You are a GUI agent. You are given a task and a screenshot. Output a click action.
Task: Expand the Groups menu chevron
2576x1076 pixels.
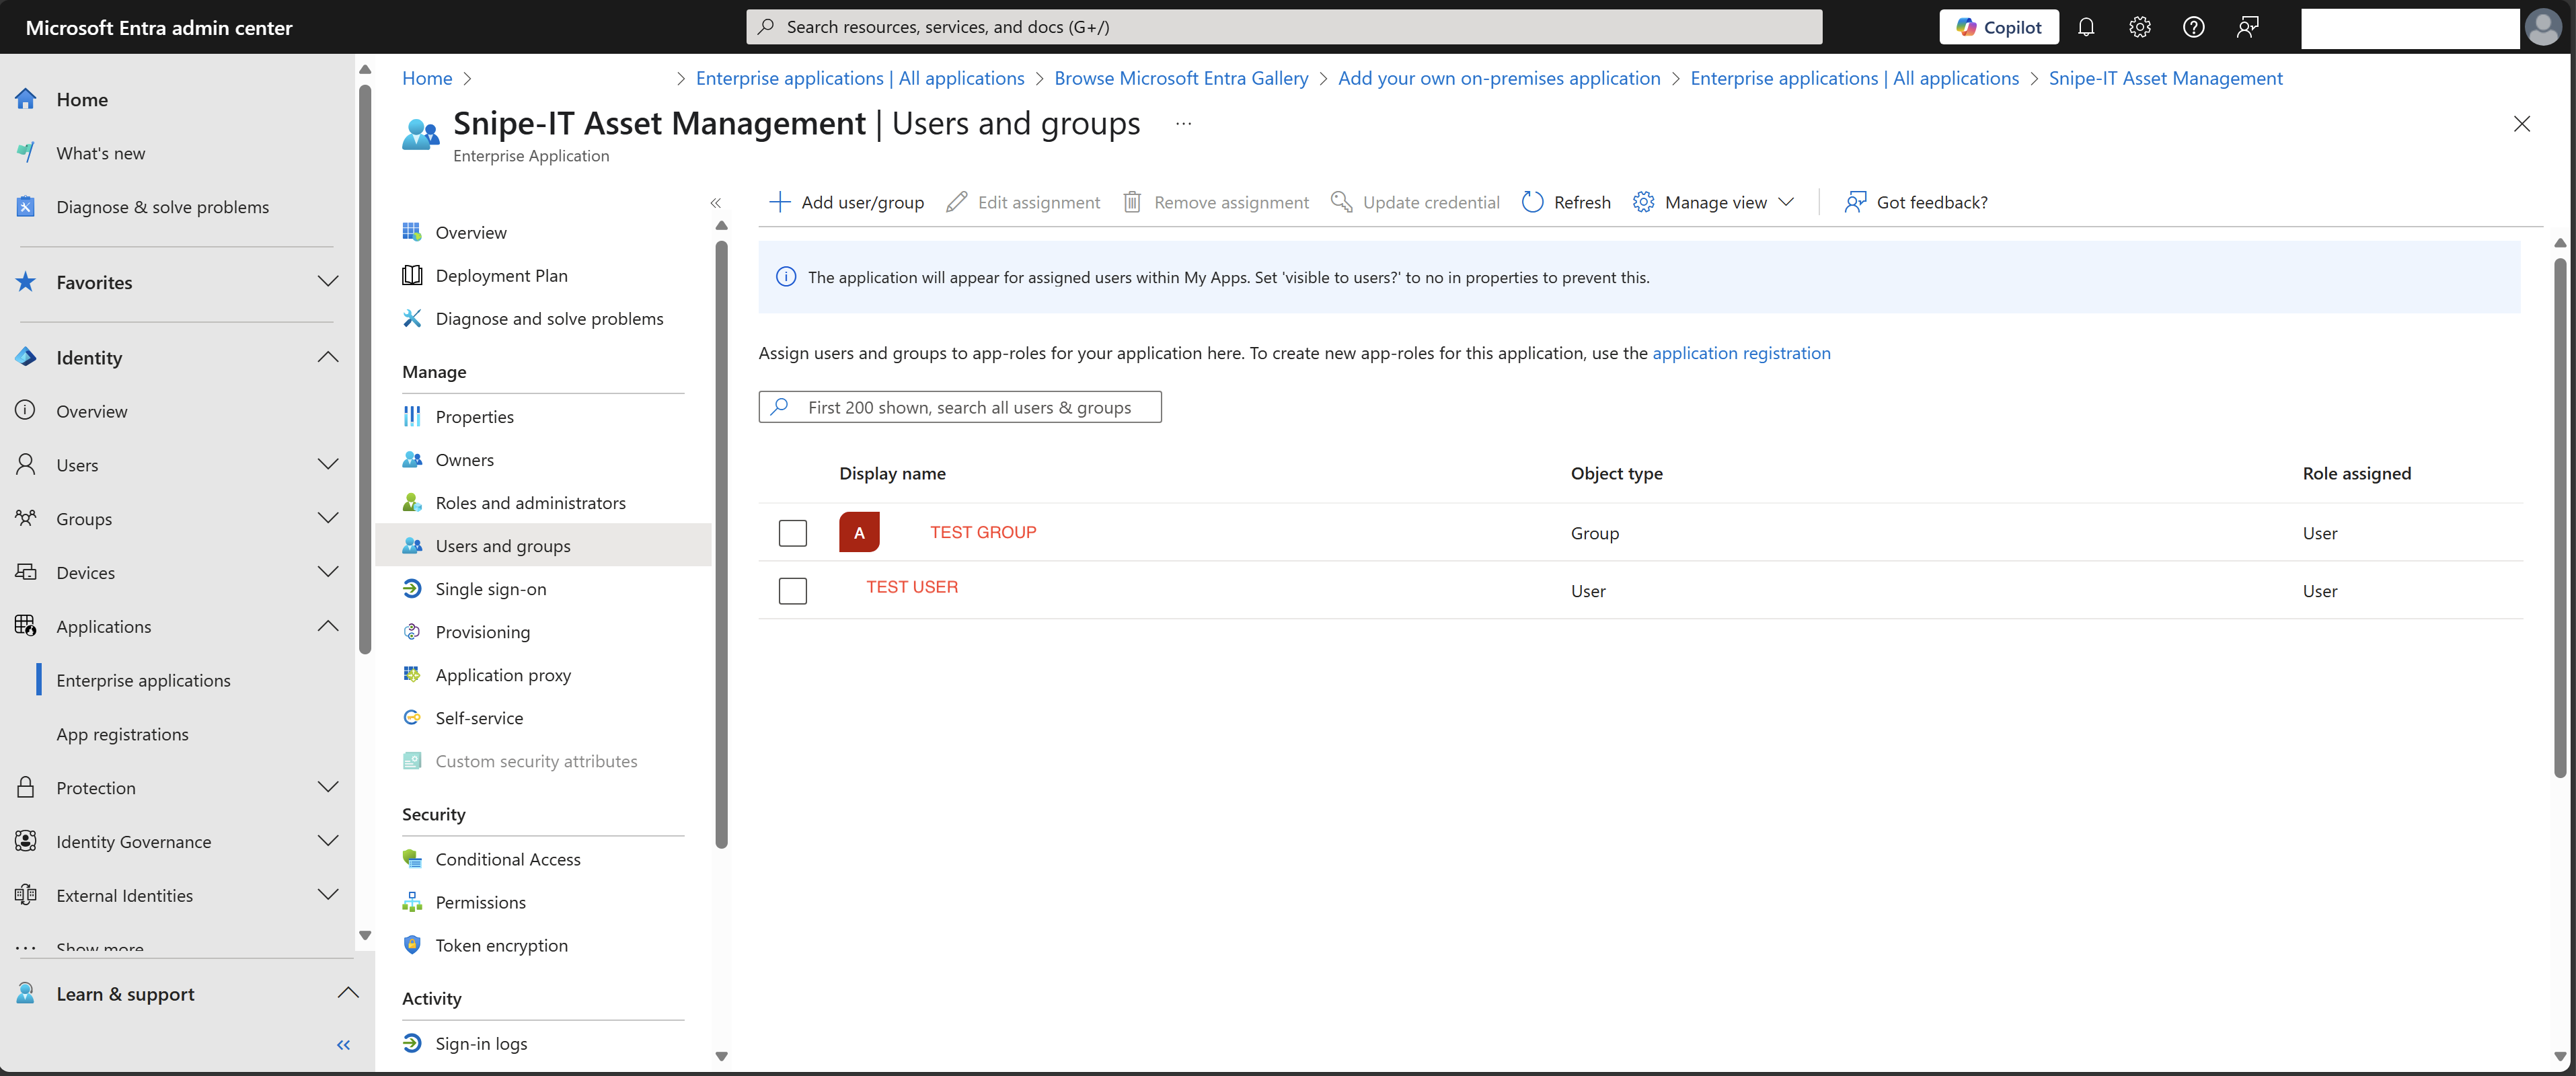point(328,519)
